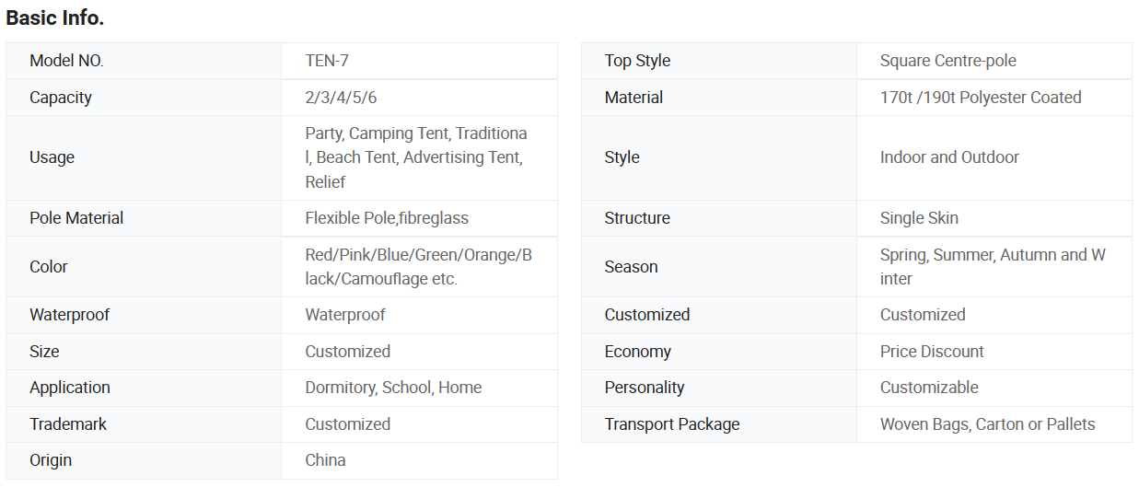Select the China origin value
Viewport: 1139px width, 487px height.
point(325,460)
